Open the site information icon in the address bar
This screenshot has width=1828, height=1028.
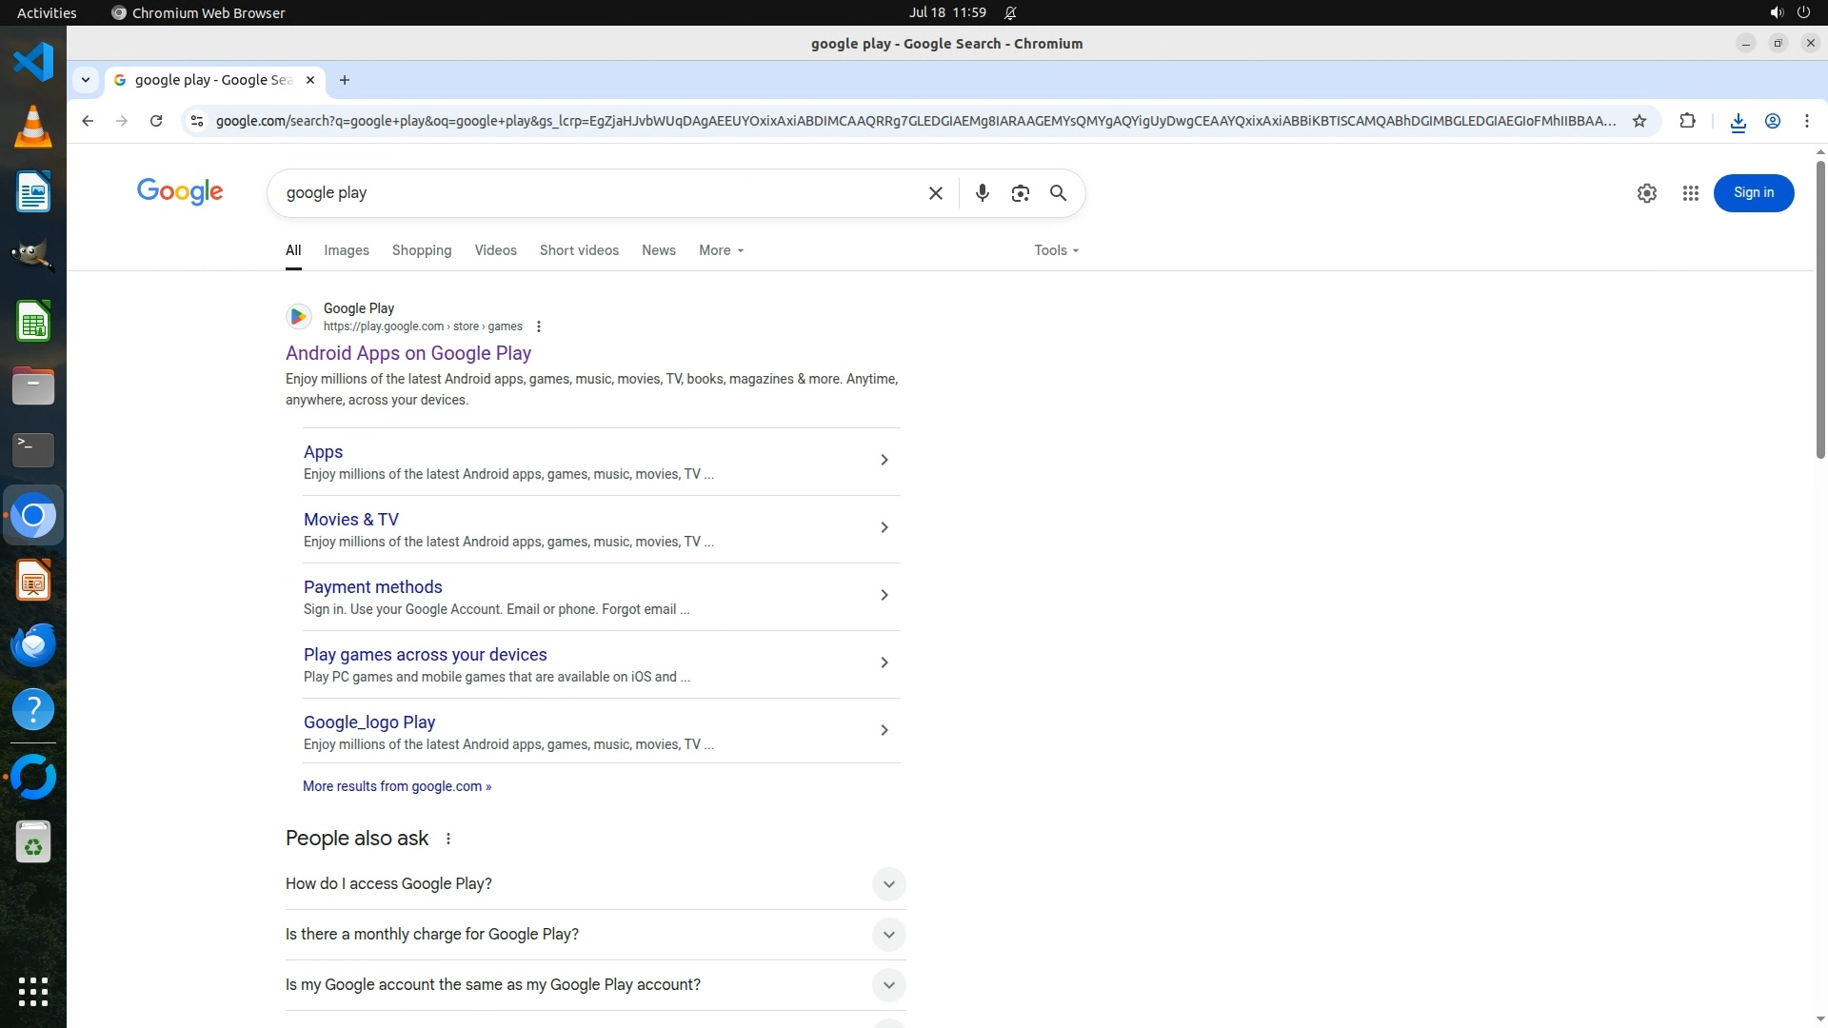coord(196,121)
